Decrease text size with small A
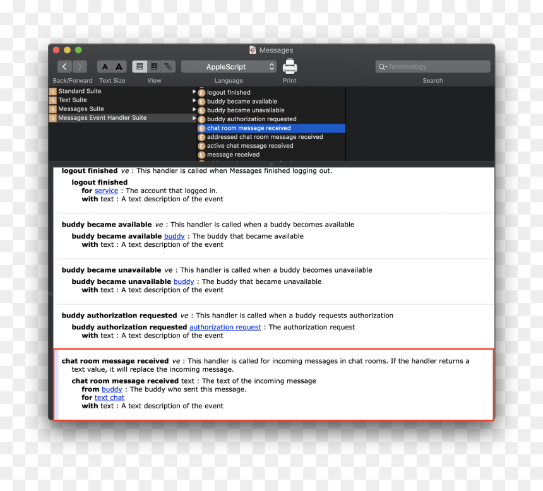The height and width of the screenshot is (491, 543). 105,66
